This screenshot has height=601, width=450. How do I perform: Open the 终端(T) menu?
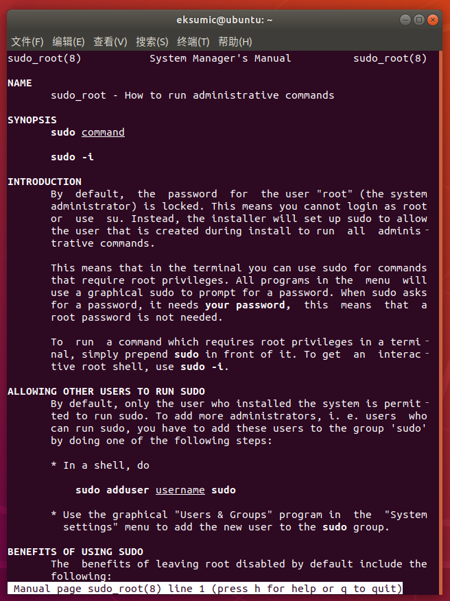[x=193, y=42]
